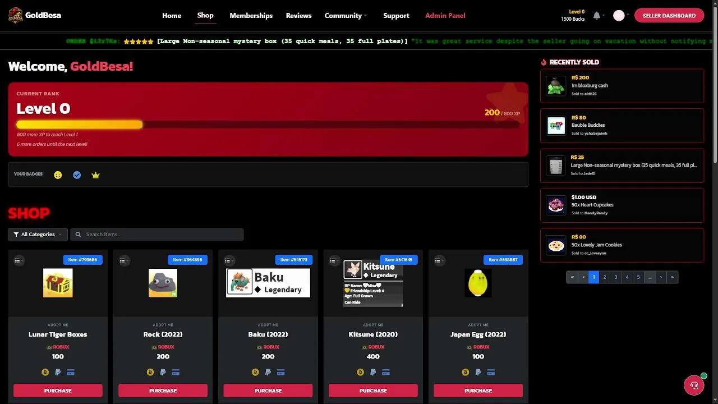Go to recently sold page 2
The image size is (718, 404).
click(605, 277)
